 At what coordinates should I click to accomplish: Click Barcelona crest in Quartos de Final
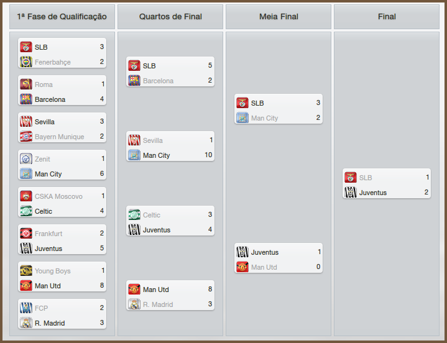(134, 81)
